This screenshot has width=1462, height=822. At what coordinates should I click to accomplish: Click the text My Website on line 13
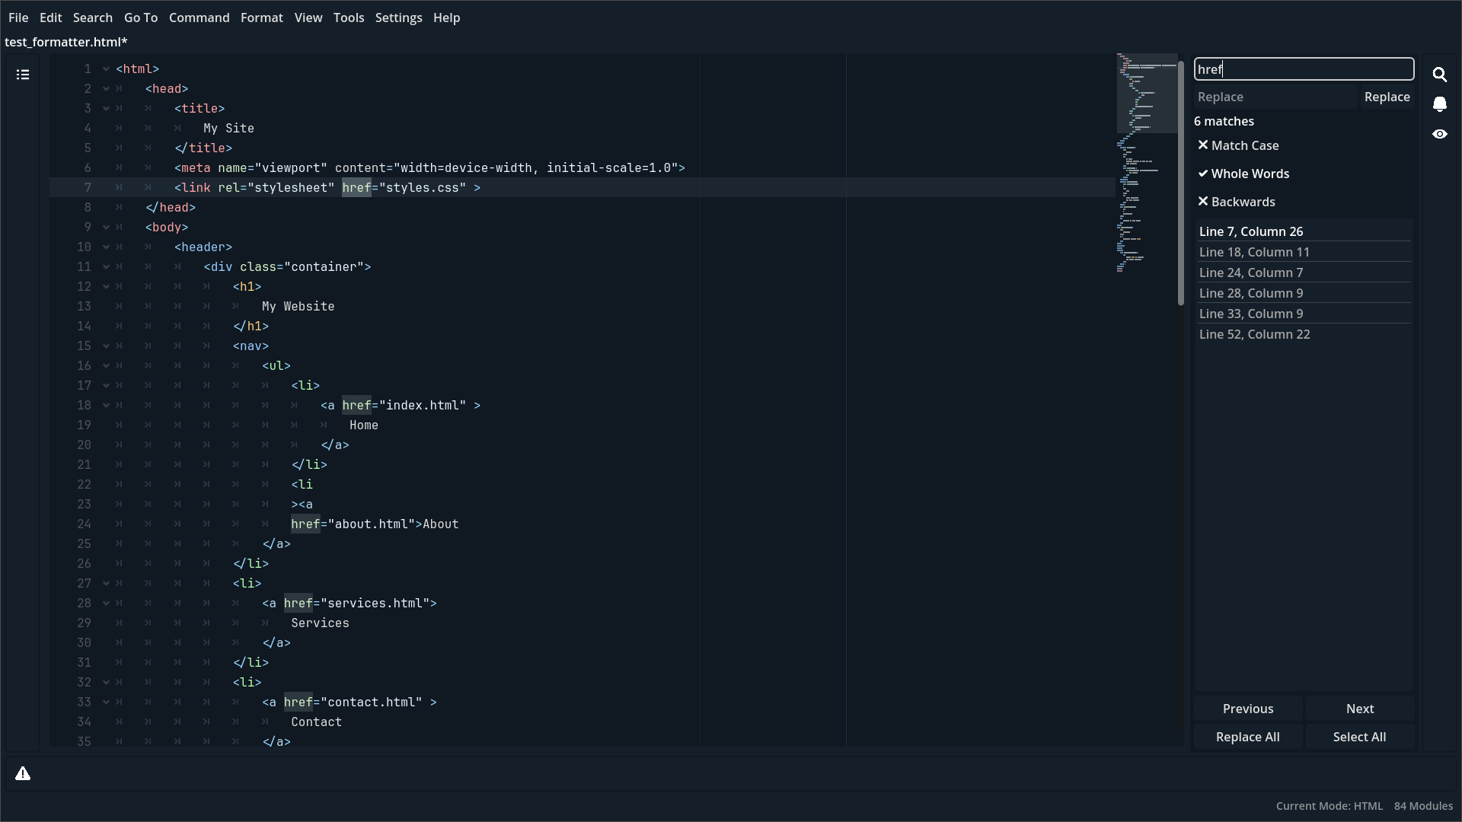coord(298,306)
